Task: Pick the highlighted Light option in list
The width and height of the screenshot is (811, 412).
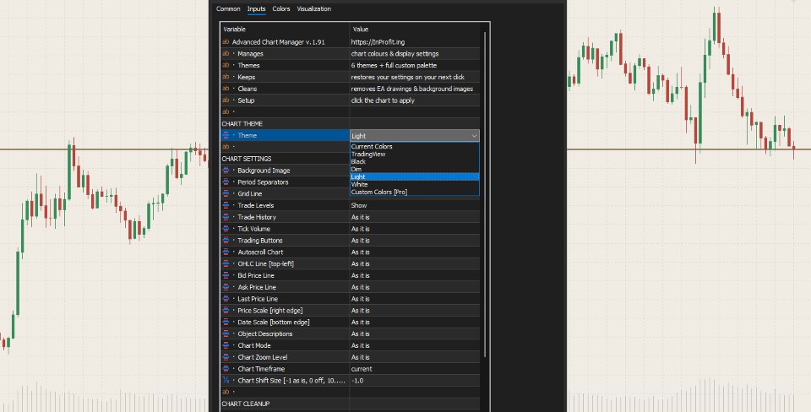Action: [x=414, y=176]
